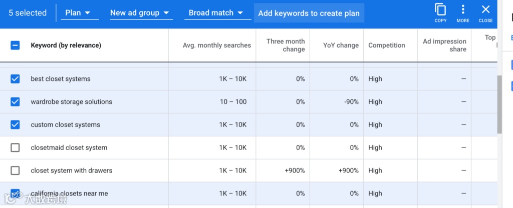Image resolution: width=513 pixels, height=208 pixels.
Task: Expand the New ad group dropdown
Action: pos(139,13)
